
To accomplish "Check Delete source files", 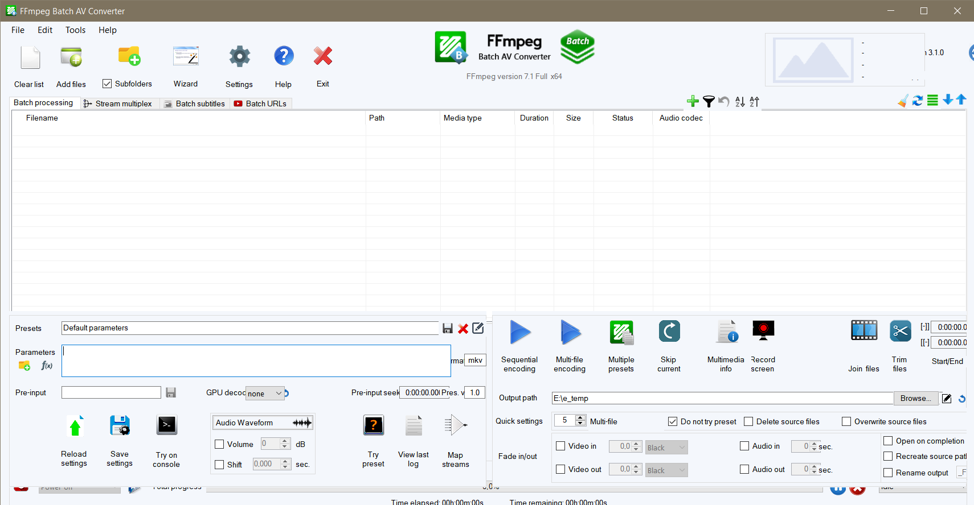I will (748, 421).
